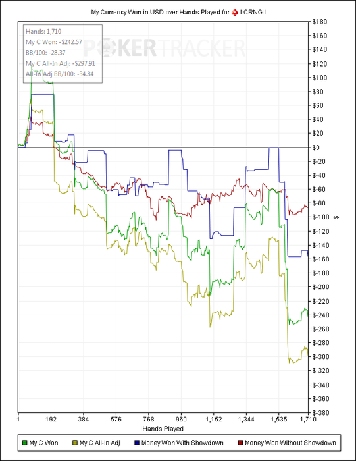The width and height of the screenshot is (356, 461).
Task: Click 'Hands: 1,710' in the stats box
Action: pyautogui.click(x=43, y=32)
